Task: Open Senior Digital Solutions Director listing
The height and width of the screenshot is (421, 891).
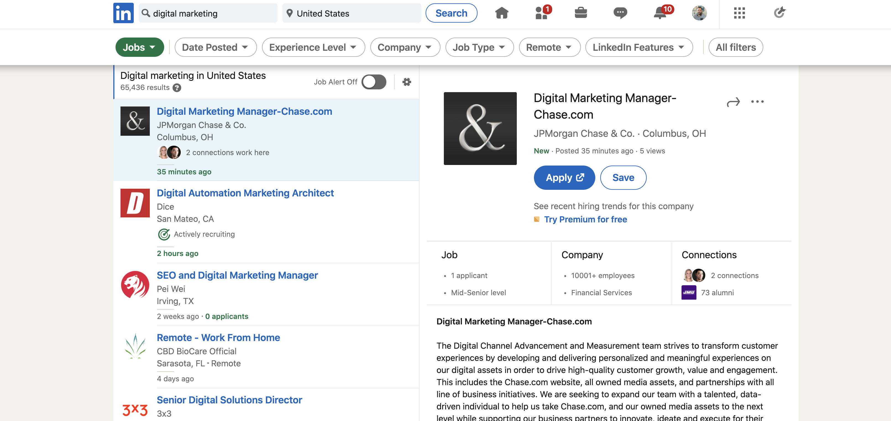Action: point(229,399)
